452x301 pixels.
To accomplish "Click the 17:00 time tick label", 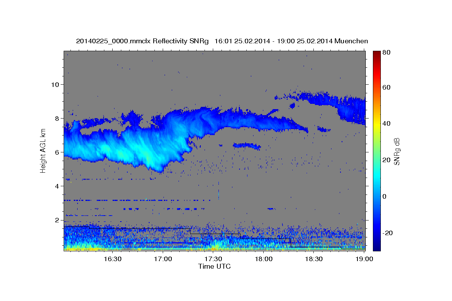I will click(163, 259).
